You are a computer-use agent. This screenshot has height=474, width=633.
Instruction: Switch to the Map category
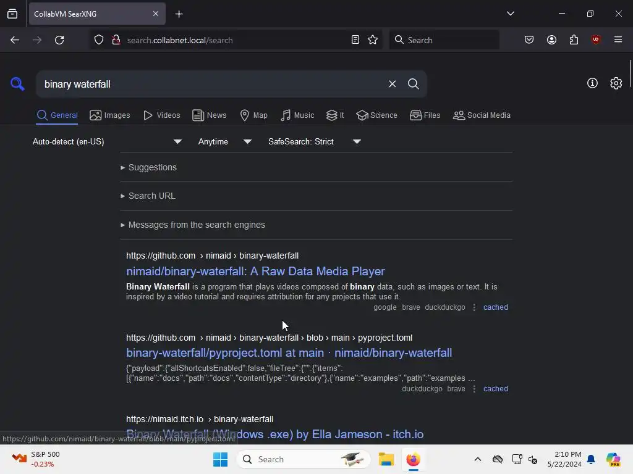coord(253,115)
